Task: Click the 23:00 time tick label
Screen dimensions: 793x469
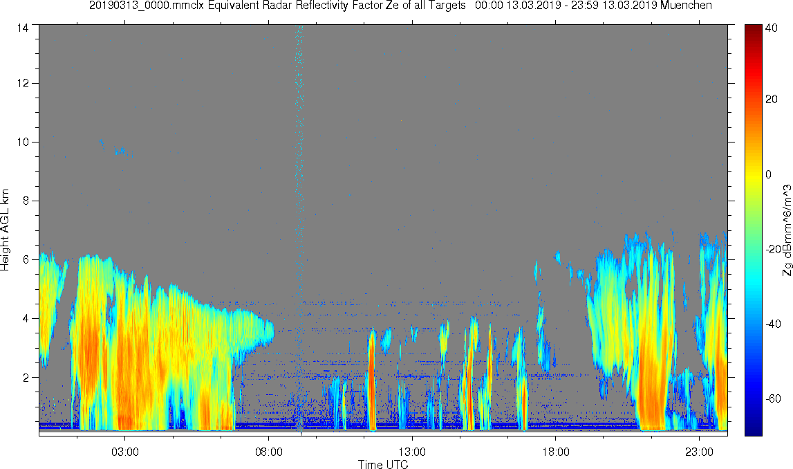Action: pyautogui.click(x=699, y=452)
